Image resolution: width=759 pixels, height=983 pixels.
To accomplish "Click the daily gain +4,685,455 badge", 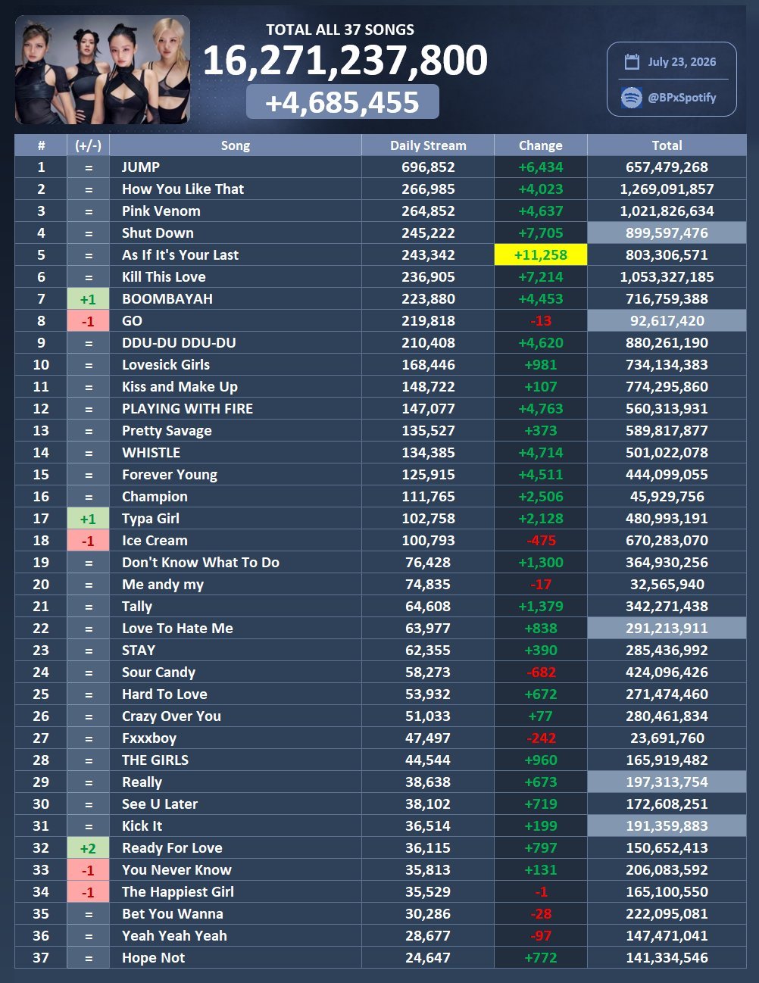I will click(x=342, y=102).
